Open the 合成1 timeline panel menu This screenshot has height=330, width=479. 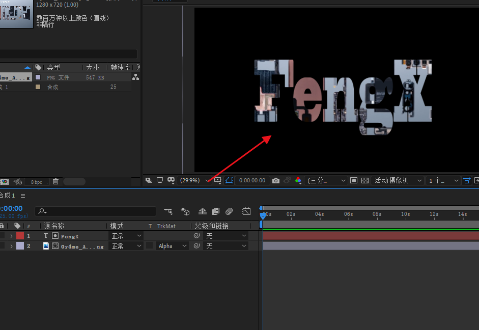[x=23, y=196]
